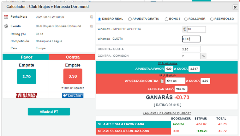The image size is (240, 136).
Task: Edit the Contra Comisión percentage field
Action: point(191,56)
